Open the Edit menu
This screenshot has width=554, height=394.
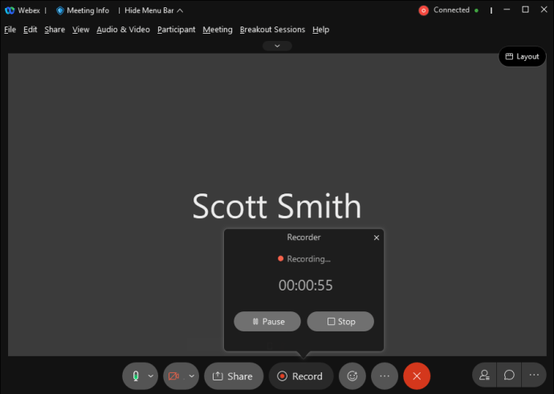click(x=30, y=30)
